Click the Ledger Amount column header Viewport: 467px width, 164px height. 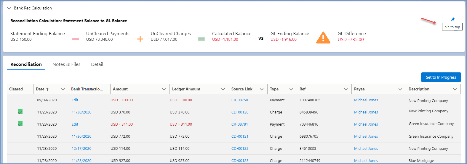point(186,89)
